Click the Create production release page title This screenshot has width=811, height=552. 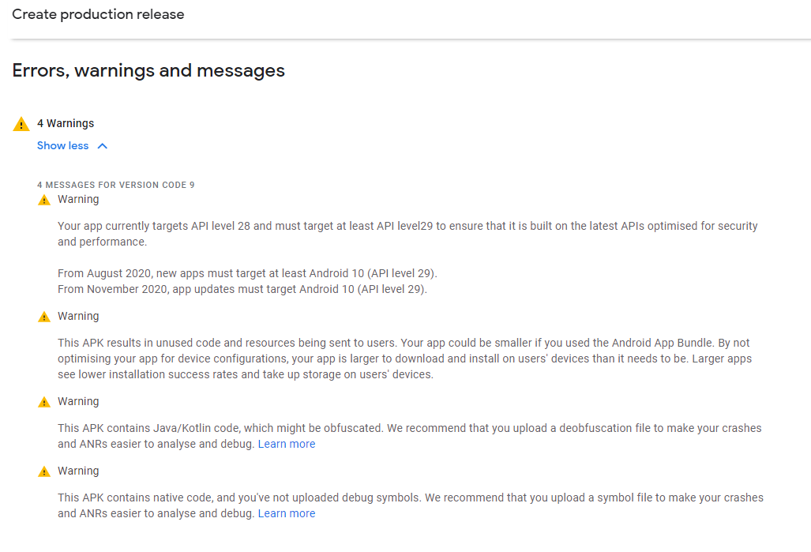(x=98, y=14)
